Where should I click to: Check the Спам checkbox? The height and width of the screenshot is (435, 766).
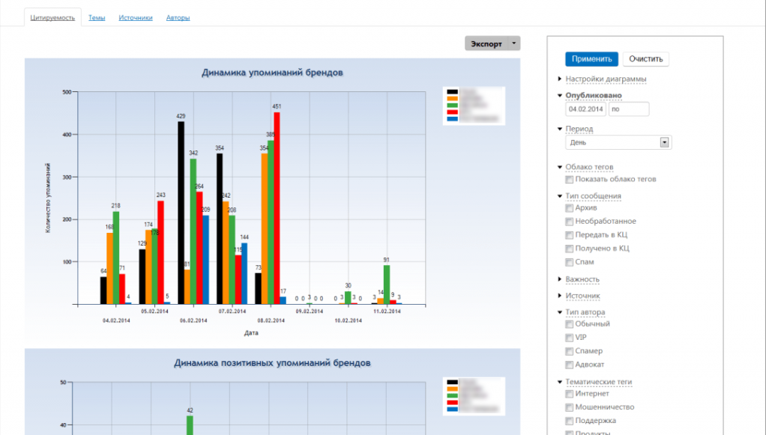coord(569,263)
